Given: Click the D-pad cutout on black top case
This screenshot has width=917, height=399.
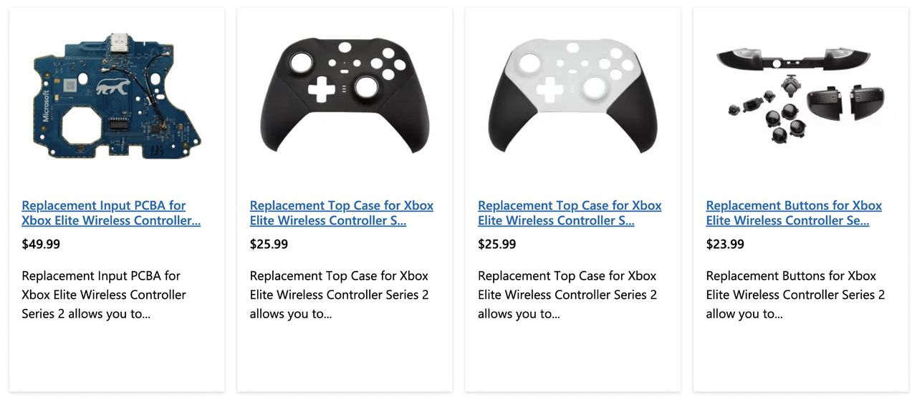Looking at the screenshot, I should pyautogui.click(x=322, y=92).
